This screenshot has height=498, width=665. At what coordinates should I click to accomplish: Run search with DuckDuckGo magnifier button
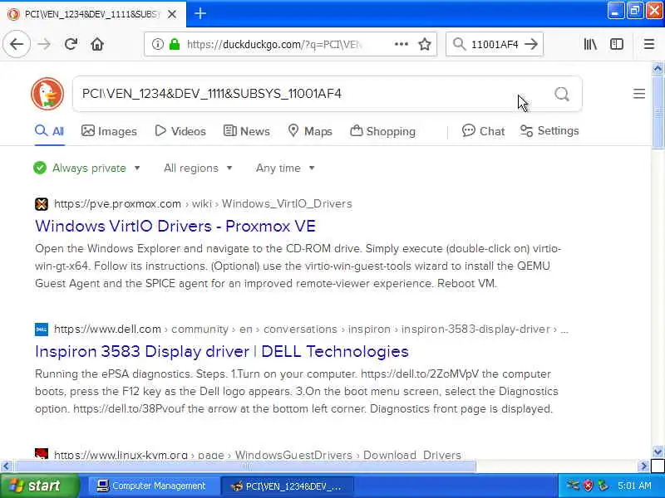tap(562, 94)
